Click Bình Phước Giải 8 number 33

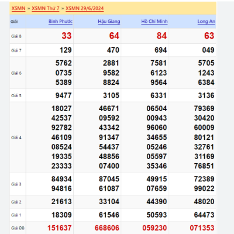tap(67, 36)
